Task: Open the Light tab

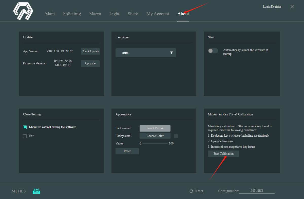Action: pyautogui.click(x=114, y=14)
